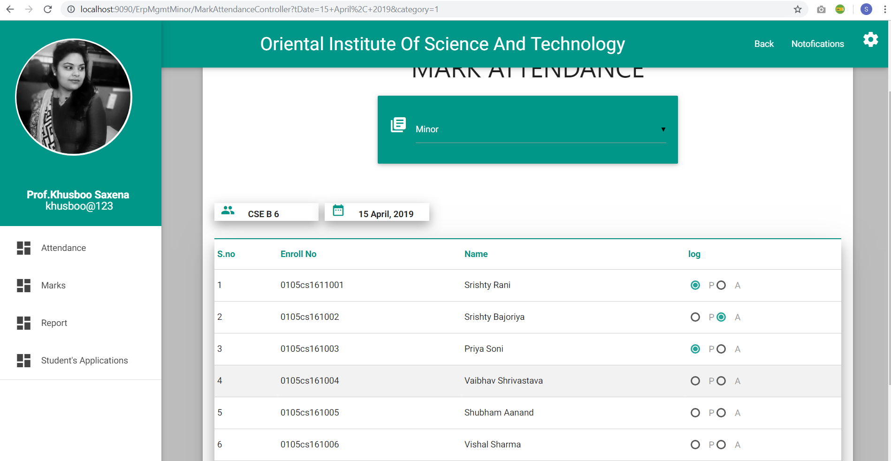Open the Minor selection combo box
The width and height of the screenshot is (891, 461).
click(541, 129)
